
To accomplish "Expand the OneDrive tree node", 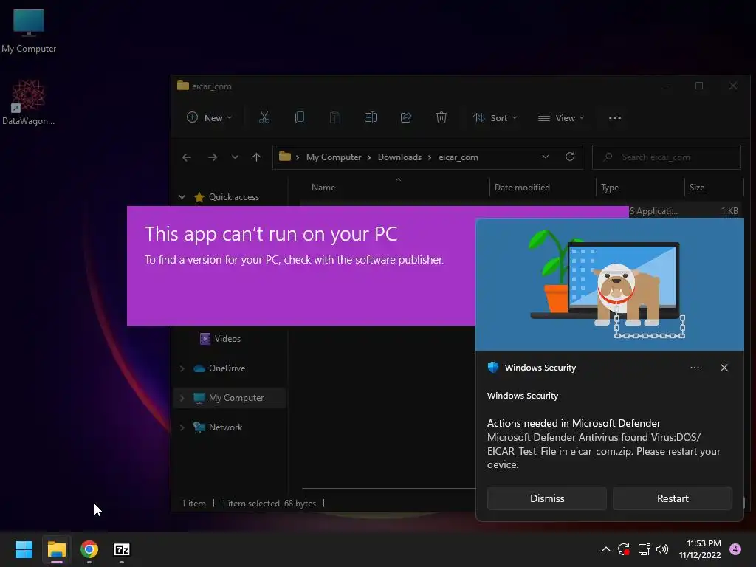I will coord(182,368).
